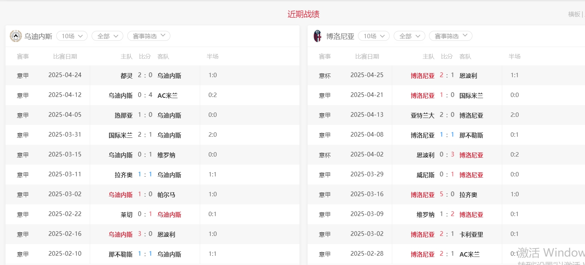The image size is (585, 265).
Task: Open Bologna's 赛事筛选 dropdown
Action: pyautogui.click(x=451, y=36)
